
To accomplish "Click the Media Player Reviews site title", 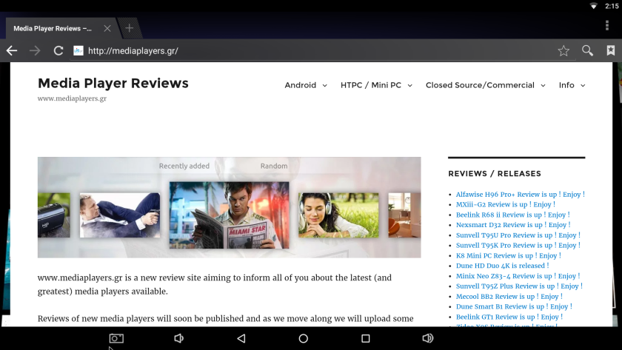I will tap(113, 83).
